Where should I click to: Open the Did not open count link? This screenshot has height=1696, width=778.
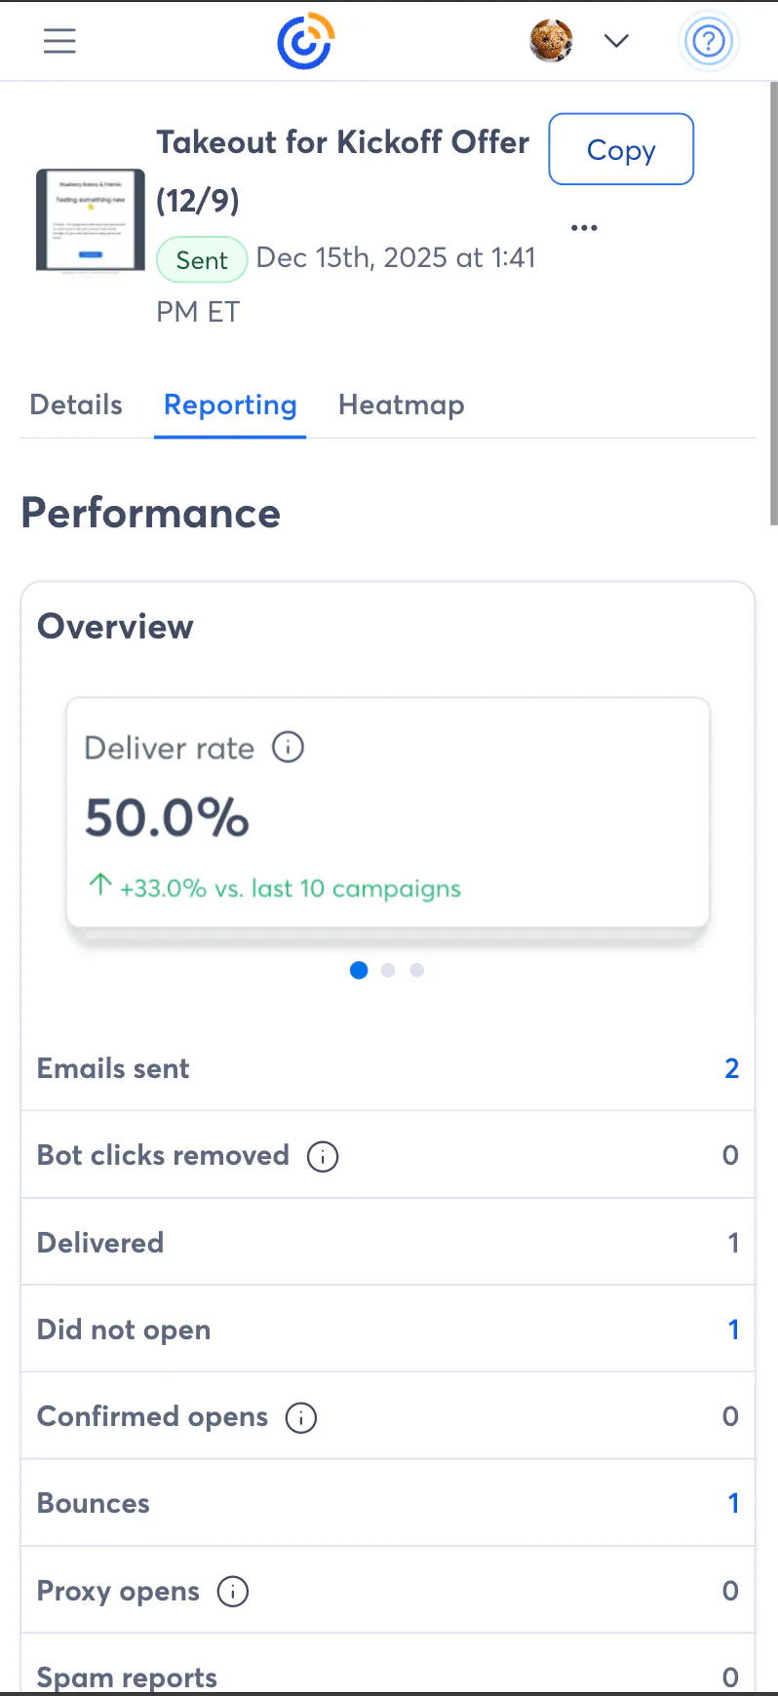pos(733,1330)
